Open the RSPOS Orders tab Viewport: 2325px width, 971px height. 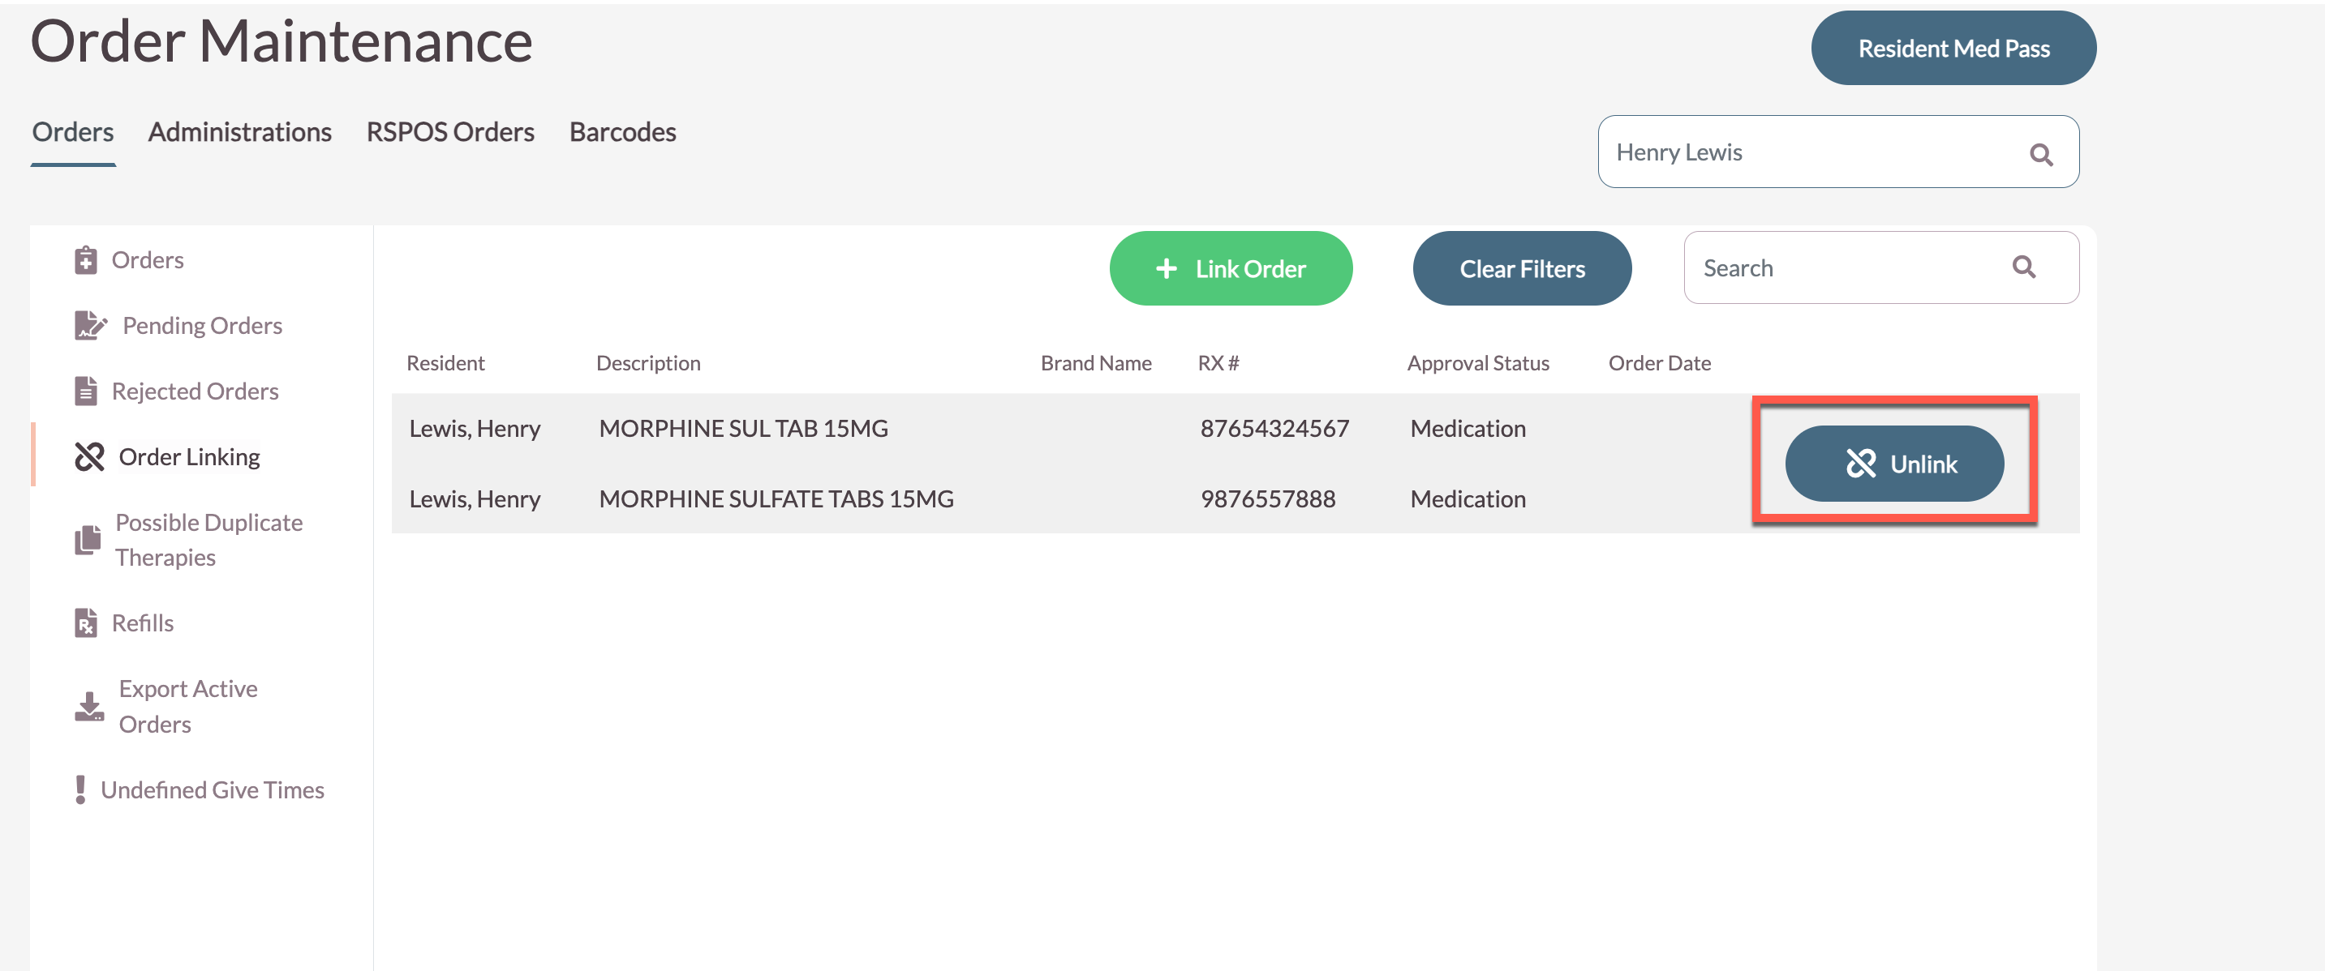pyautogui.click(x=449, y=133)
